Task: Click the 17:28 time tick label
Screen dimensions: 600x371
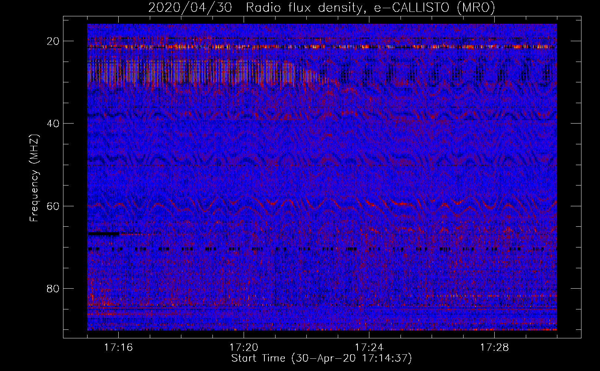Action: click(494, 348)
